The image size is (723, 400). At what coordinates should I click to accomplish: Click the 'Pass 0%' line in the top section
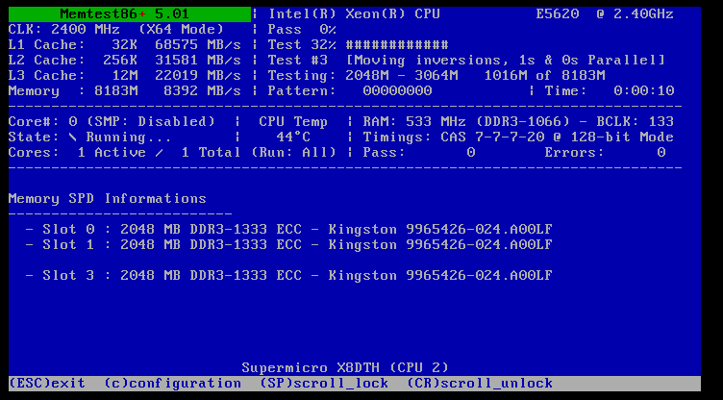[x=302, y=30]
